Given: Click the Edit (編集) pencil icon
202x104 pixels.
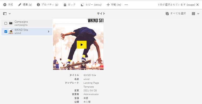Looking at the screenshot, I should (20, 5).
